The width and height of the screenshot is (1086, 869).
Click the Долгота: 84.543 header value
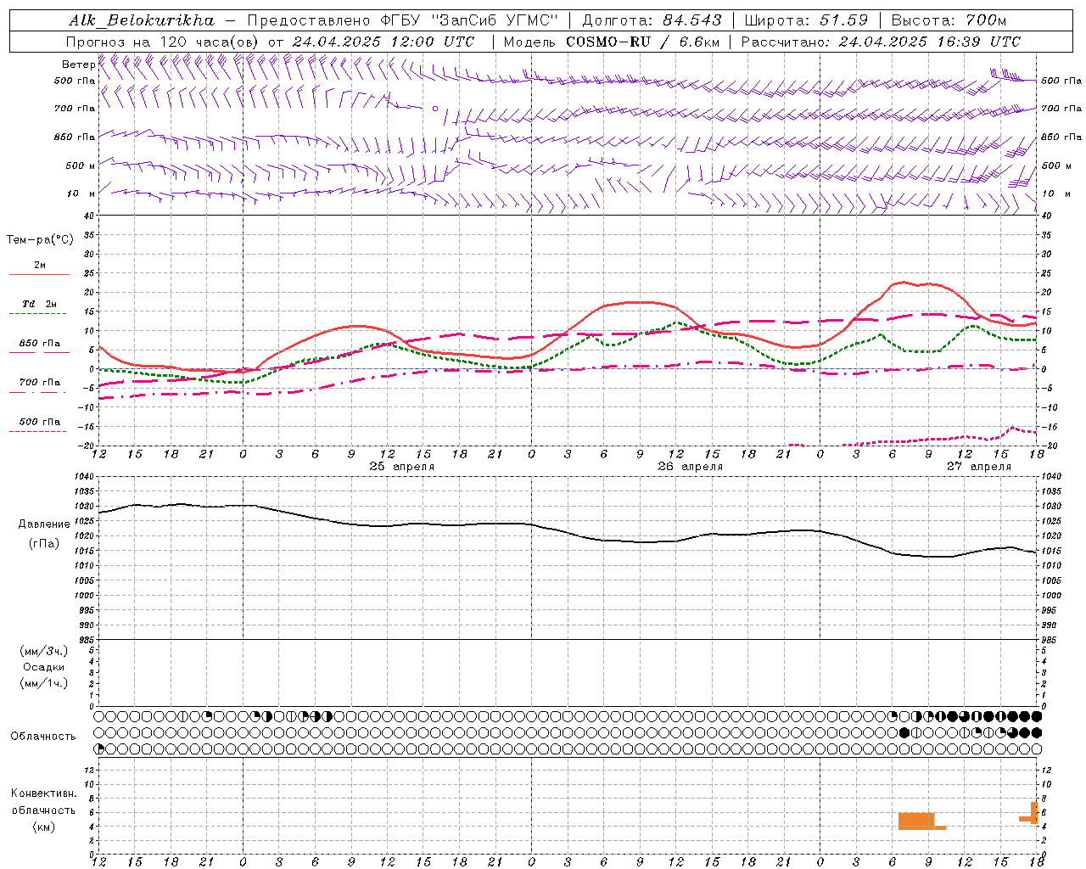[652, 20]
